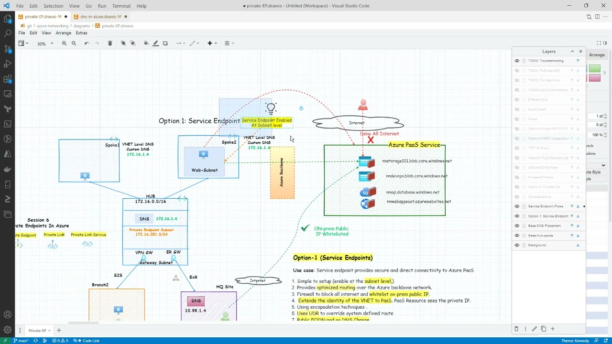This screenshot has height=344, width=612.
Task: Click azure-networking in the breadcrumb
Action: point(53,26)
